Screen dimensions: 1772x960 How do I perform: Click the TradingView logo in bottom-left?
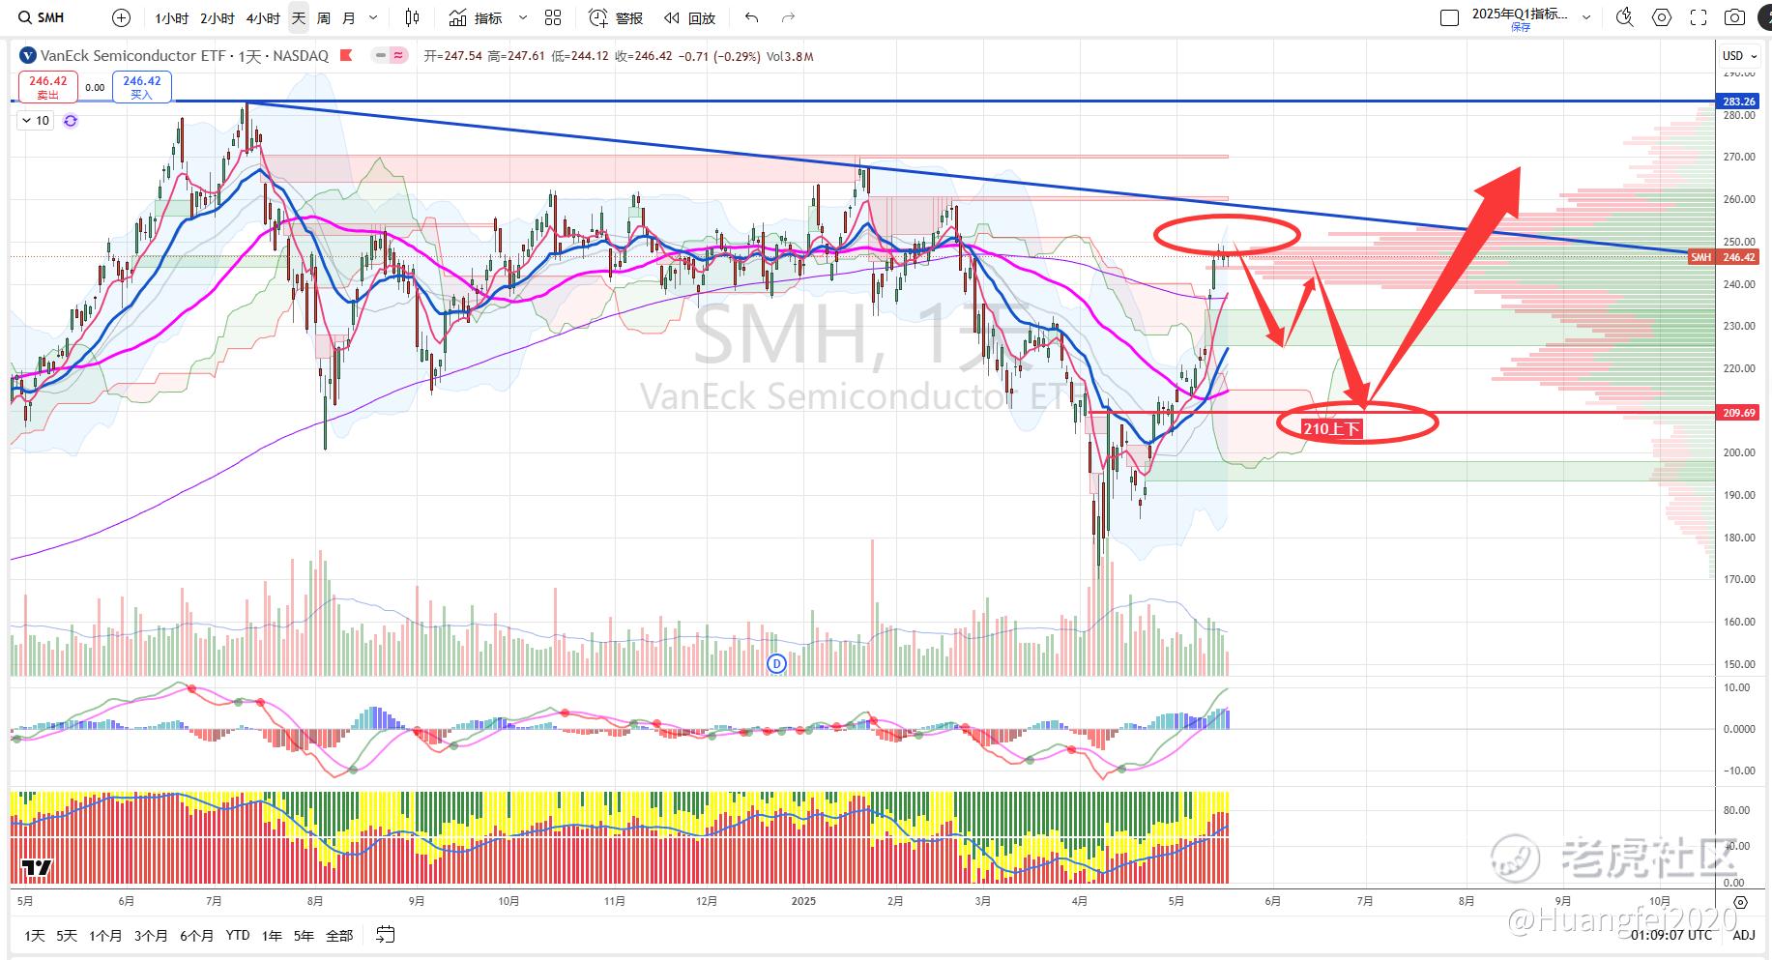pos(37,868)
